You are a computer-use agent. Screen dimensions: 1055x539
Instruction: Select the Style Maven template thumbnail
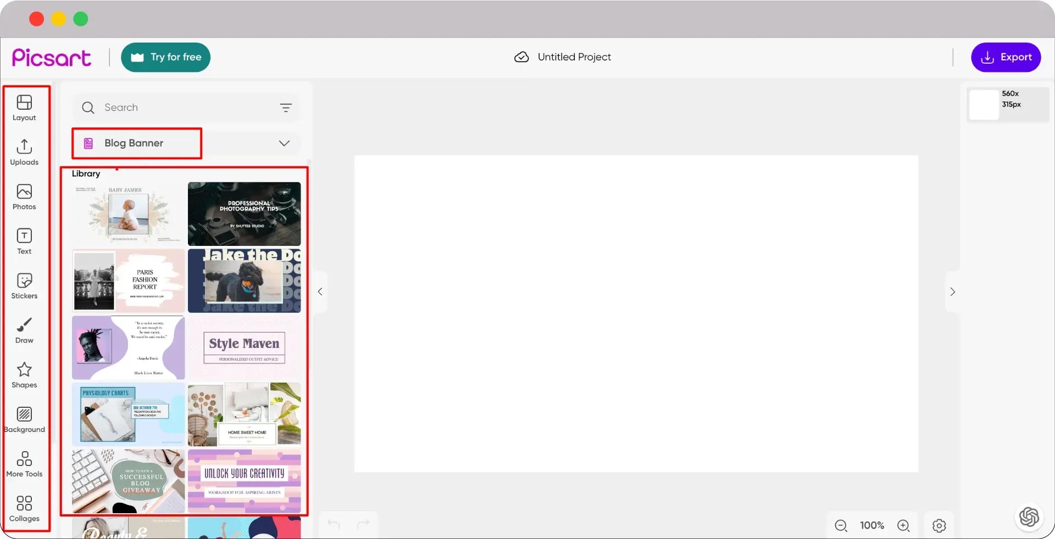tap(244, 347)
